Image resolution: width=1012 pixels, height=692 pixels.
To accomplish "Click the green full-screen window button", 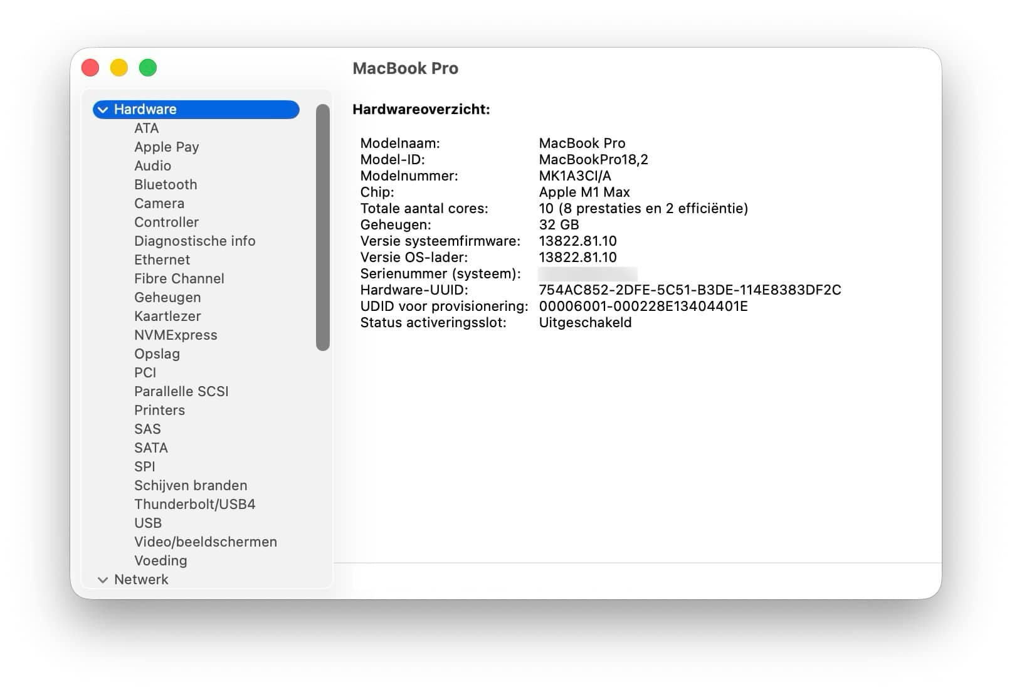I will pos(148,68).
